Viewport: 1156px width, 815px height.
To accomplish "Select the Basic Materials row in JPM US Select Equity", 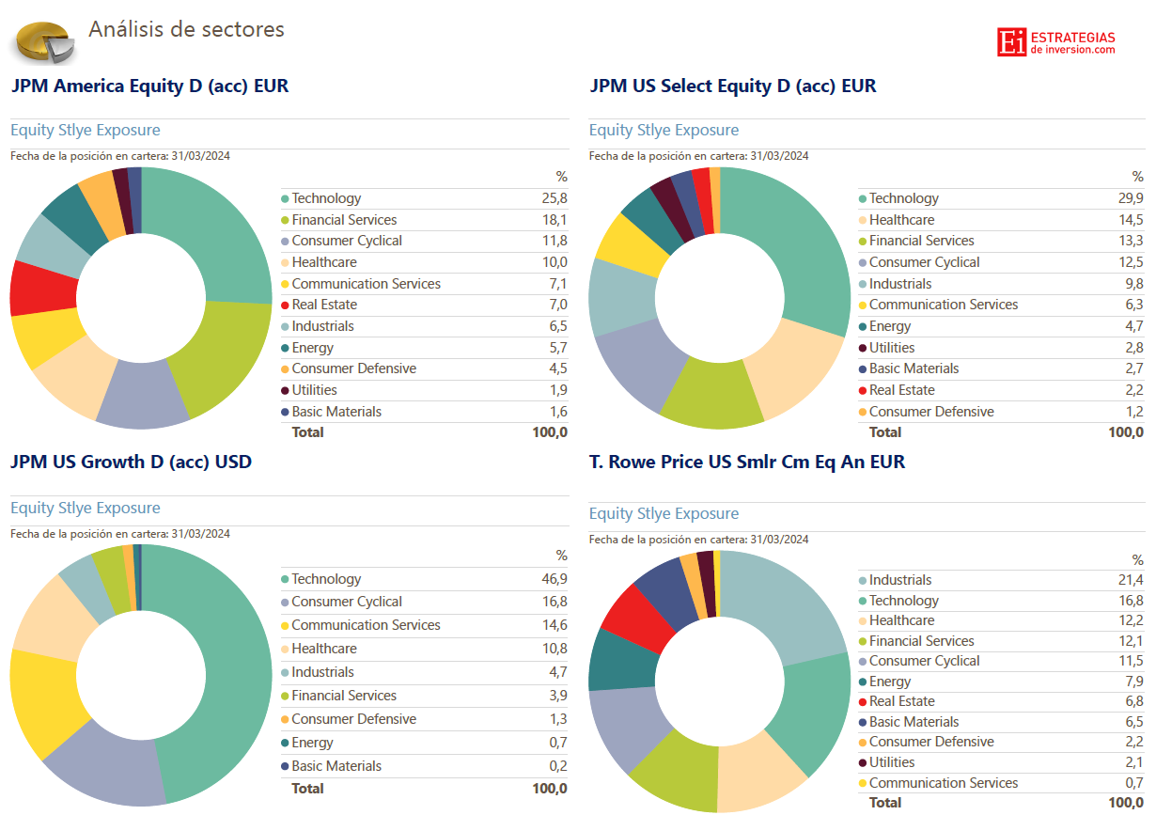I will [x=1002, y=369].
